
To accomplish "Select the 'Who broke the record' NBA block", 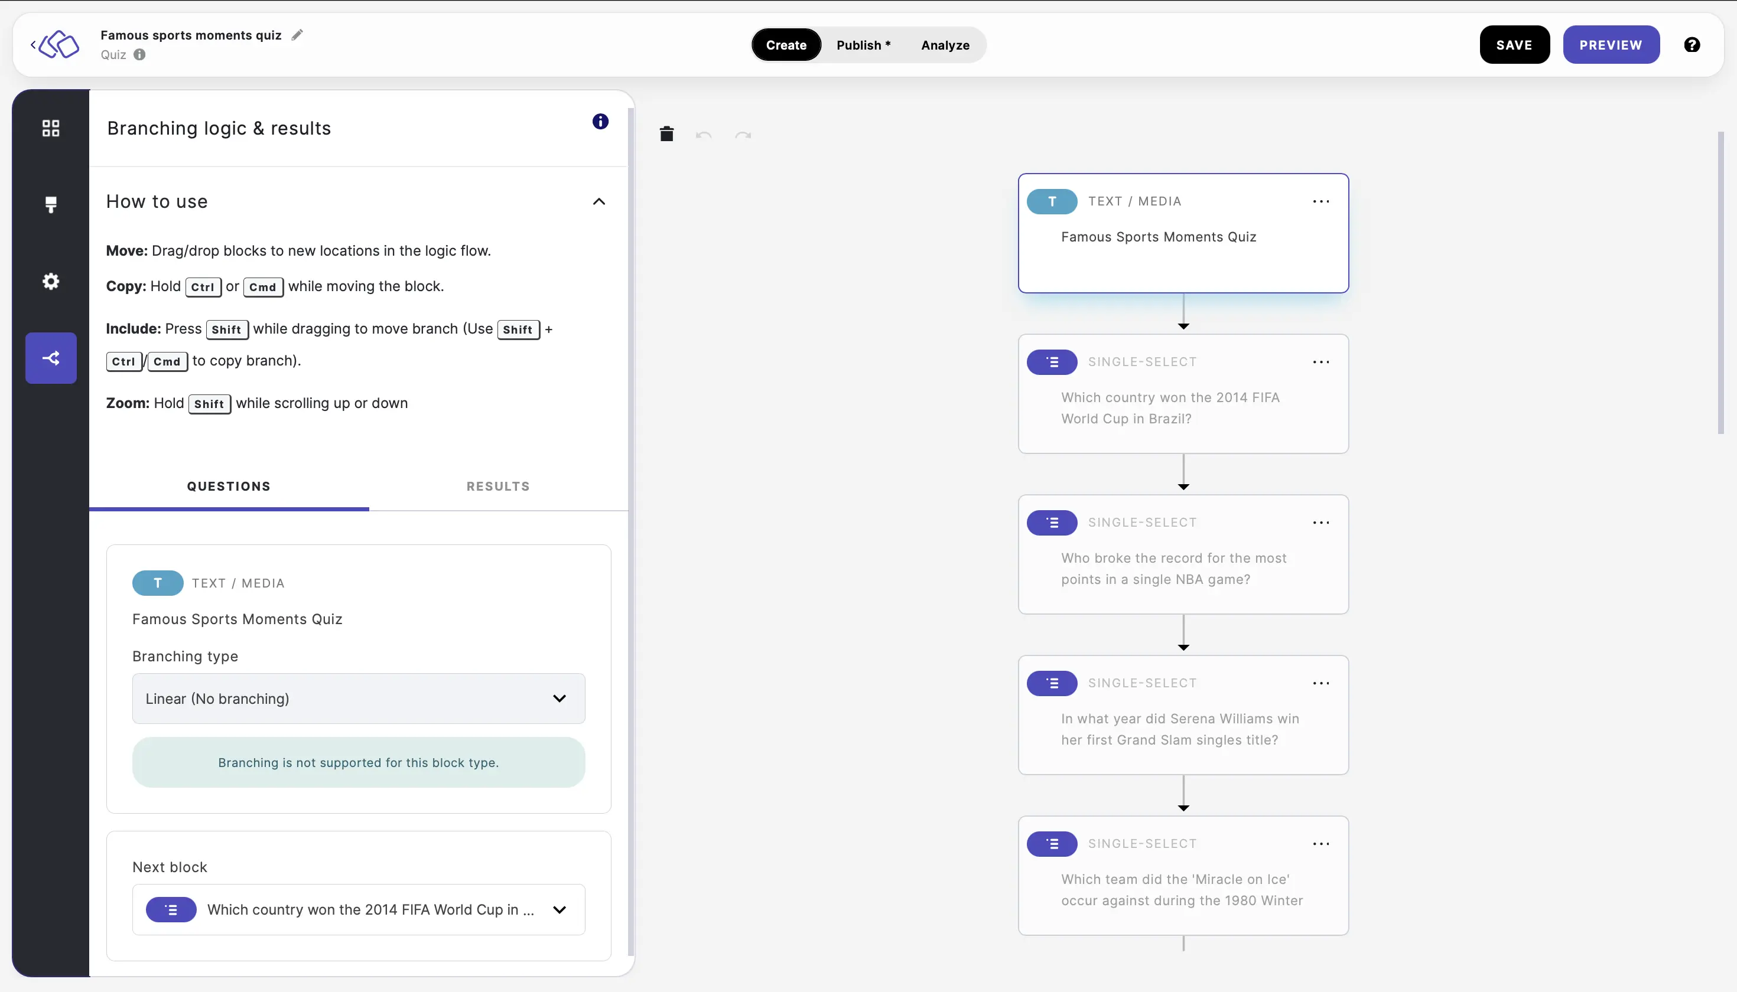I will coord(1183,554).
